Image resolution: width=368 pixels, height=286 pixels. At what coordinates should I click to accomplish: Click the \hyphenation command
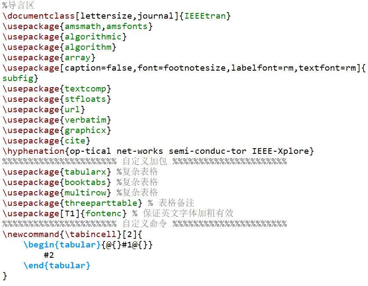coord(33,151)
